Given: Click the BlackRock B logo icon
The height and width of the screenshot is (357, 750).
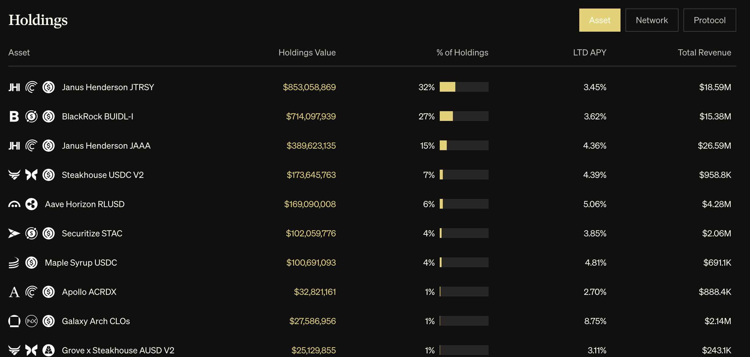Looking at the screenshot, I should click(x=14, y=116).
